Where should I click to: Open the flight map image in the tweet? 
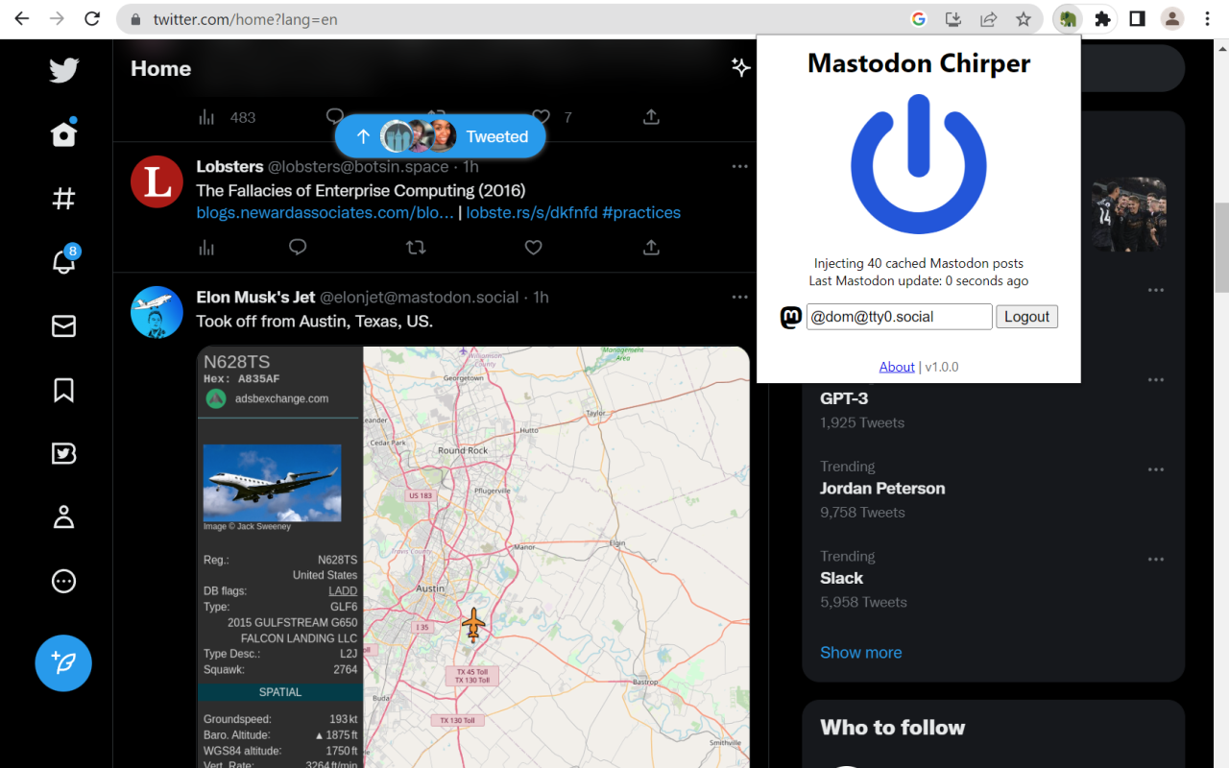coord(473,557)
